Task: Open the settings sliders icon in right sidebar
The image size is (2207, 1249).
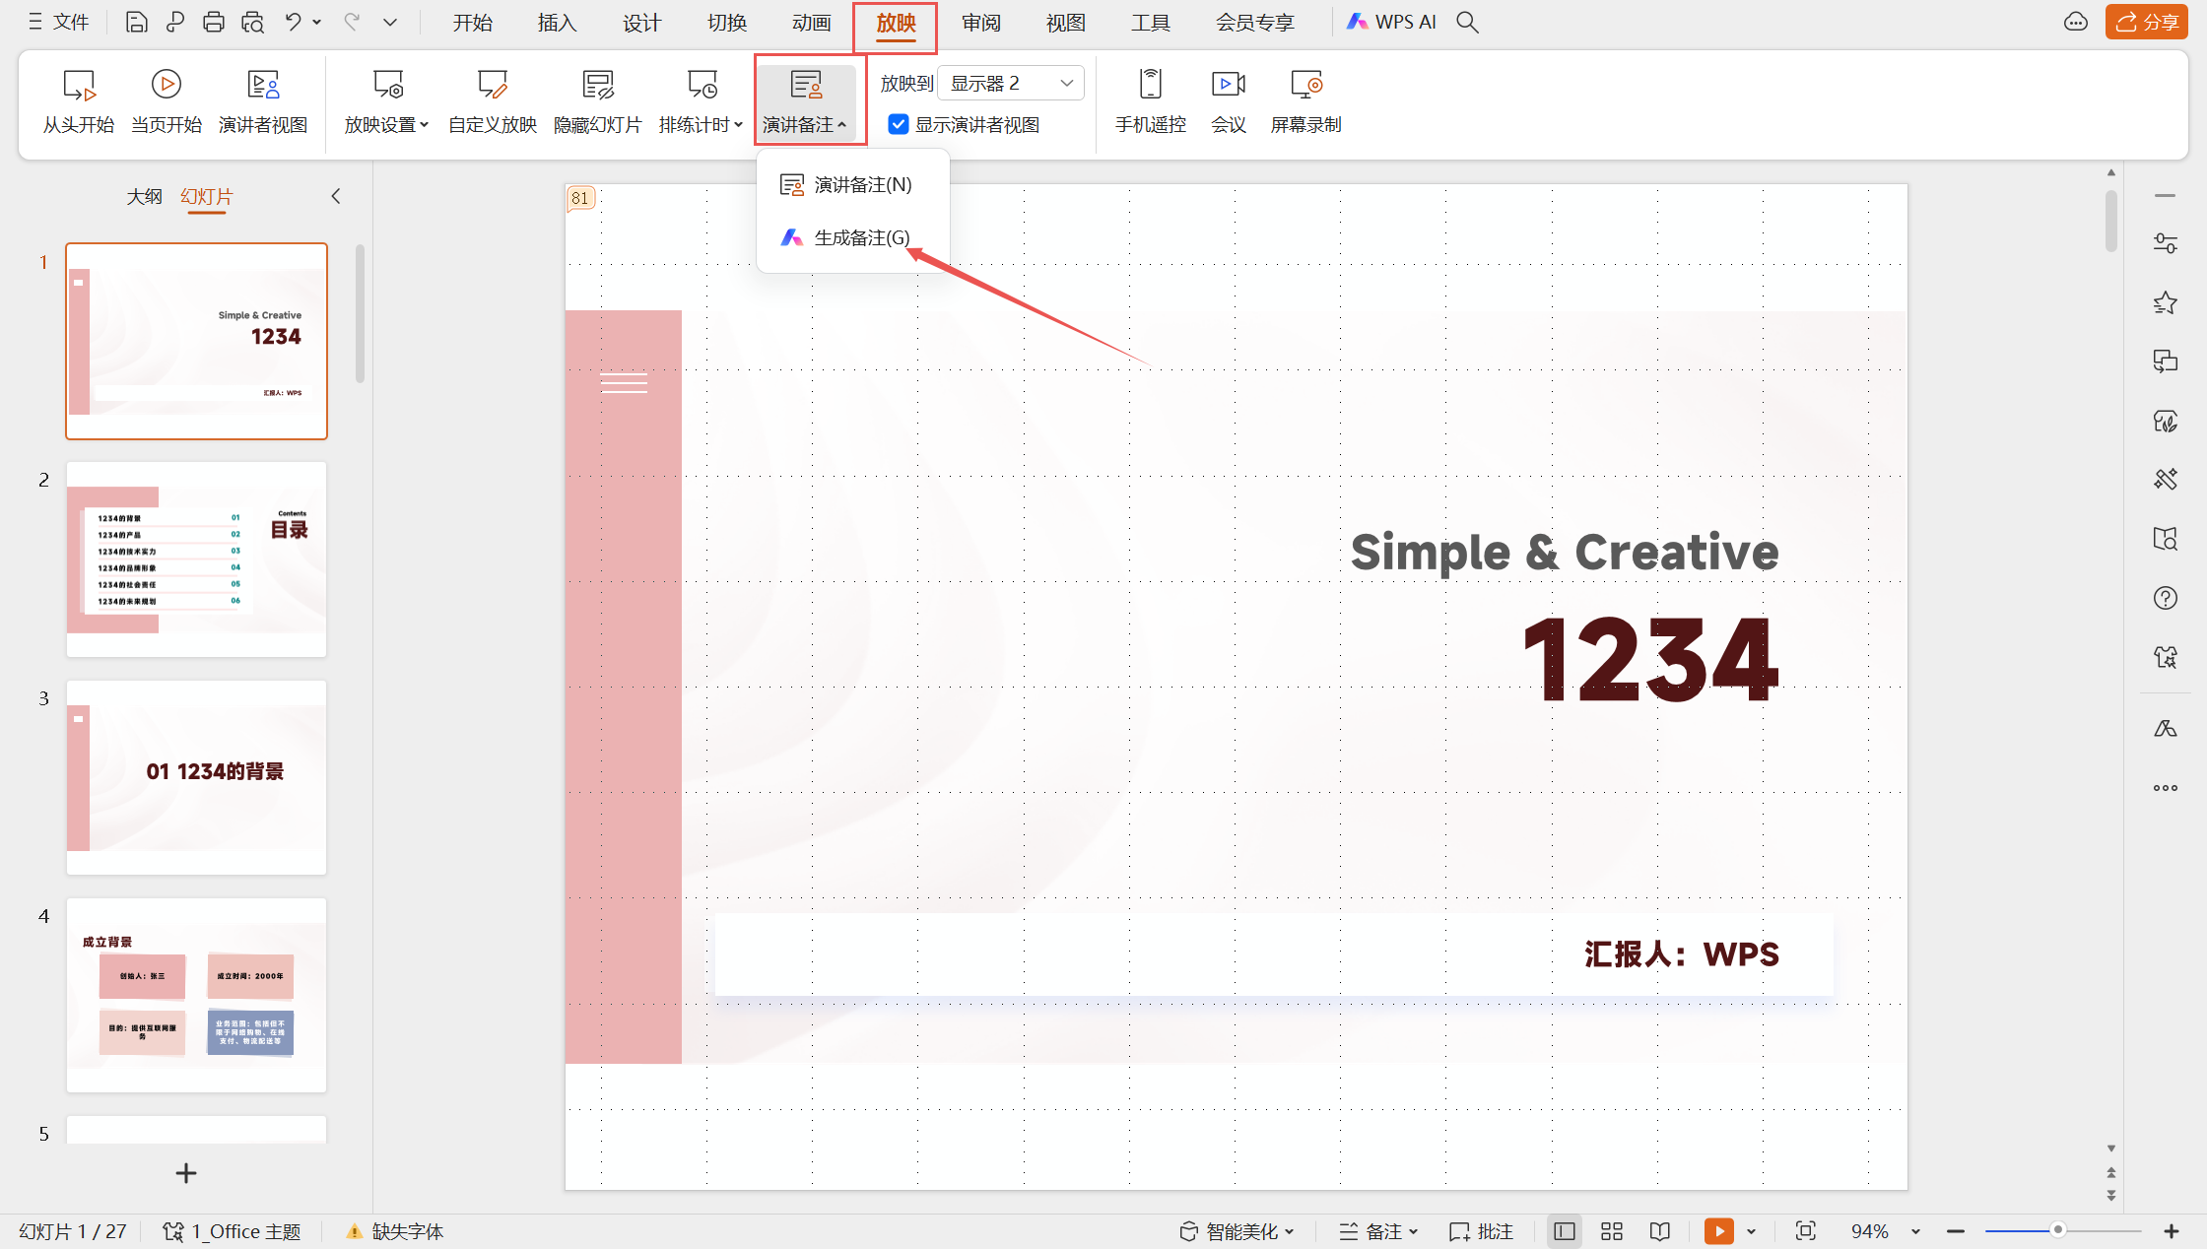Action: click(x=2165, y=243)
